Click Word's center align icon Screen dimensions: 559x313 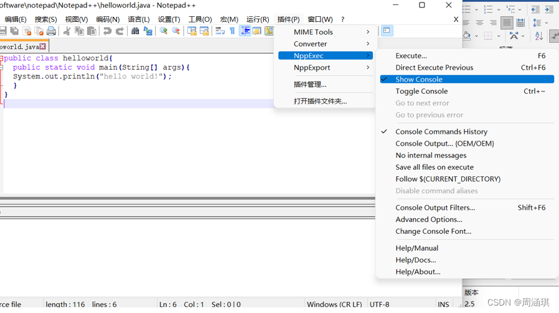click(479, 23)
